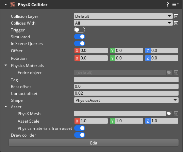Open the component hamburger menu
Screen dimensions: 183x152
click(175, 4)
